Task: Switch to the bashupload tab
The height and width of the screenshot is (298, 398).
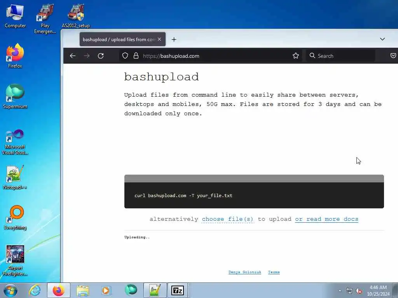Action: click(x=122, y=39)
